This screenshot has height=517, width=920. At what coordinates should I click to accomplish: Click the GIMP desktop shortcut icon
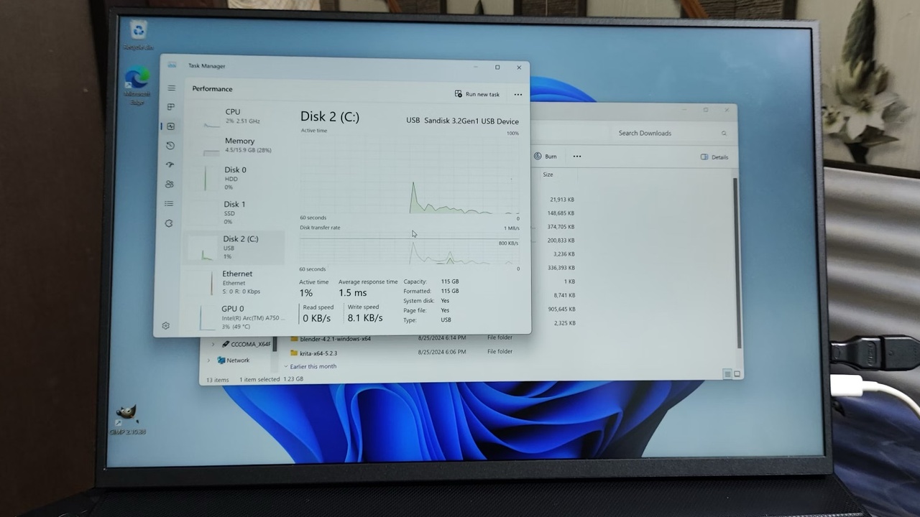pyautogui.click(x=127, y=419)
